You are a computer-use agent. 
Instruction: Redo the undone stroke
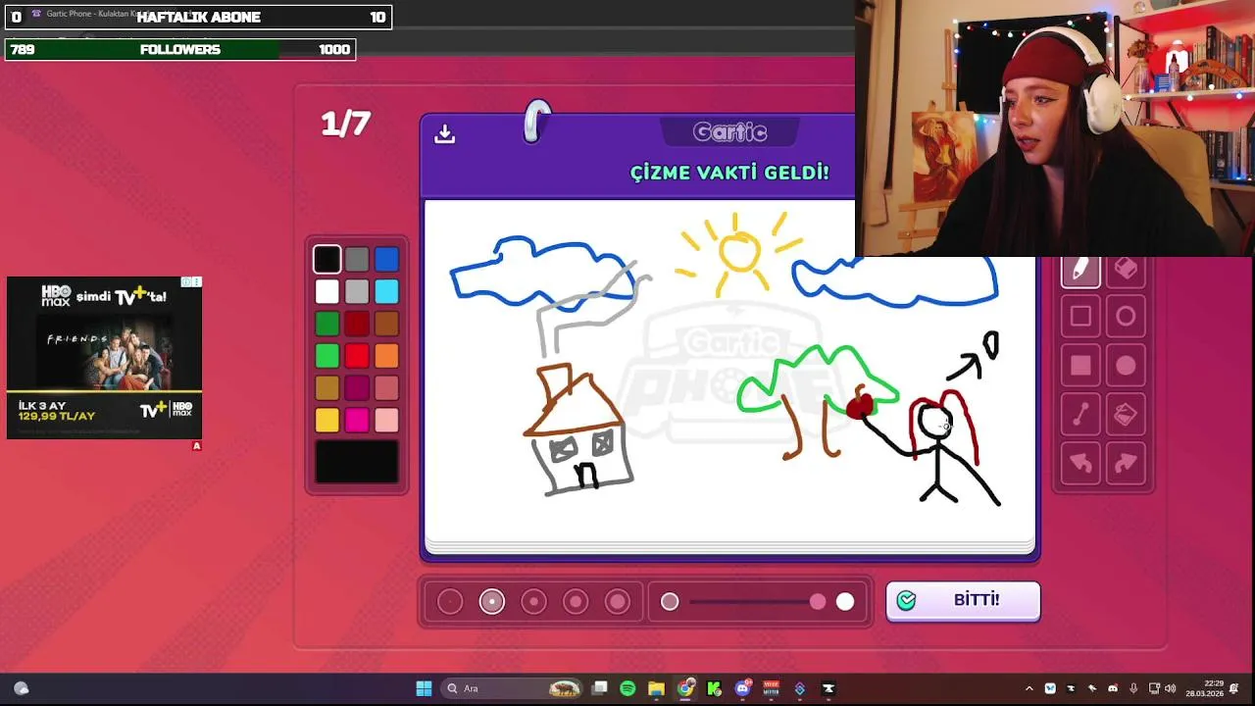[x=1126, y=463]
